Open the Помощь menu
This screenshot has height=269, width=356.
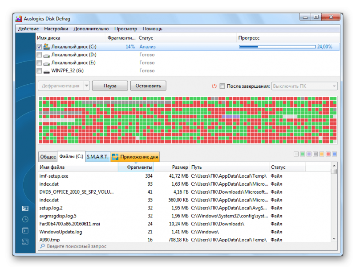pos(152,29)
